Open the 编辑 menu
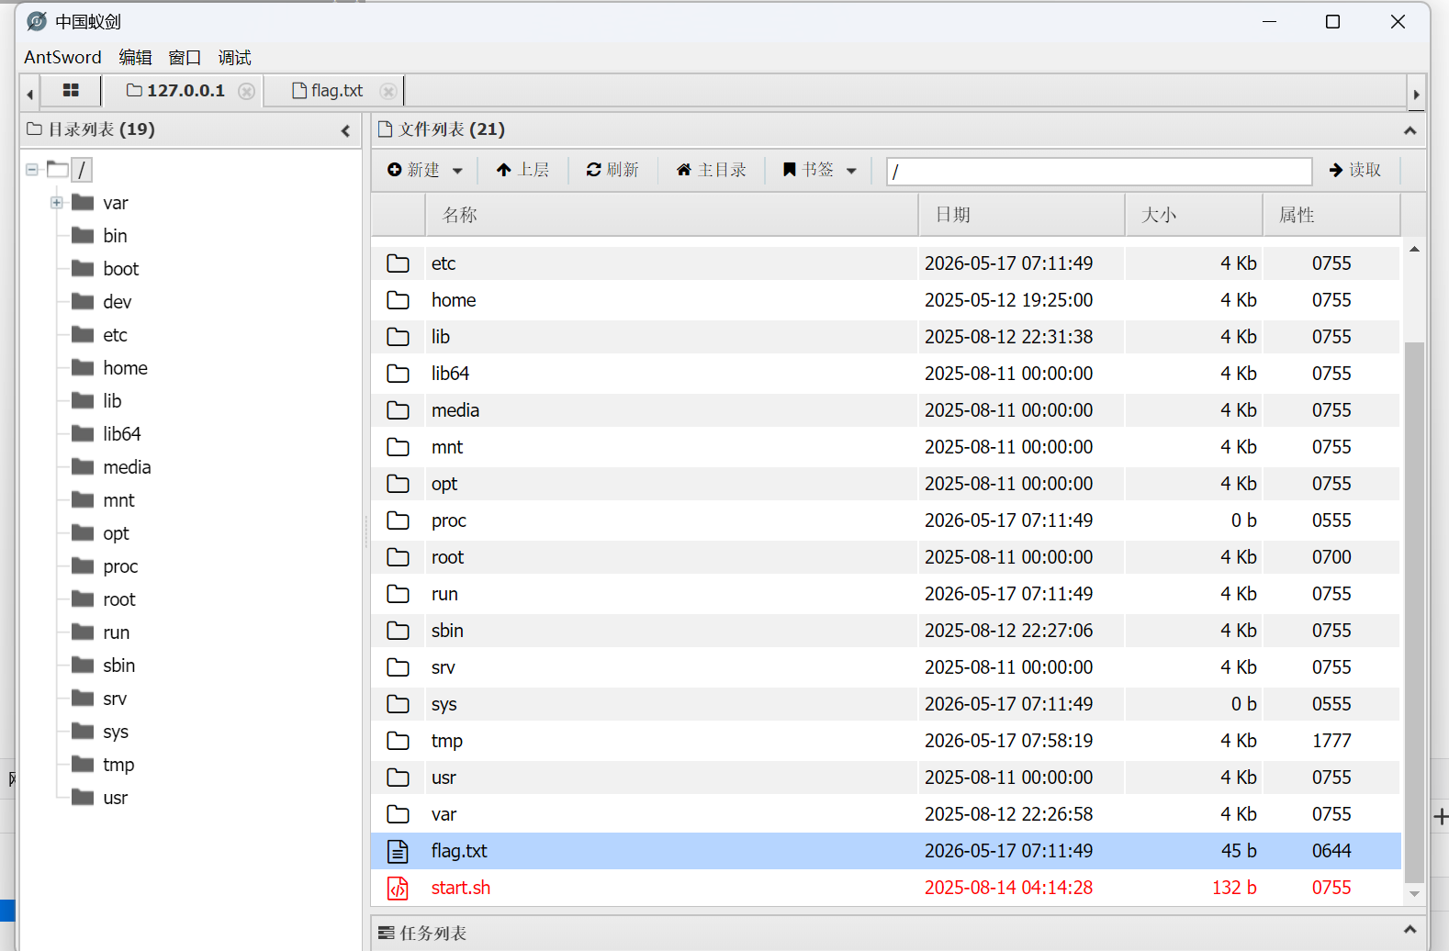The height and width of the screenshot is (951, 1449). pyautogui.click(x=135, y=57)
